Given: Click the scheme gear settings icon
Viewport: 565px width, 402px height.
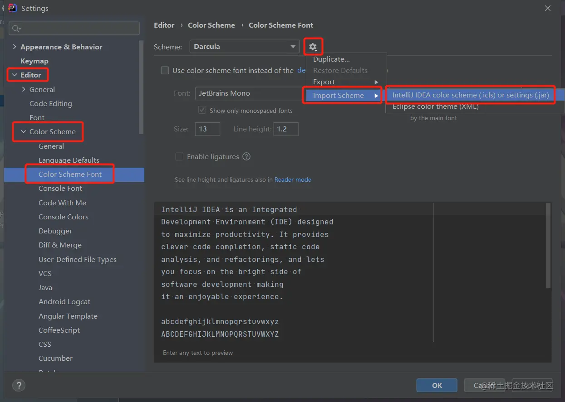Looking at the screenshot, I should [x=313, y=47].
